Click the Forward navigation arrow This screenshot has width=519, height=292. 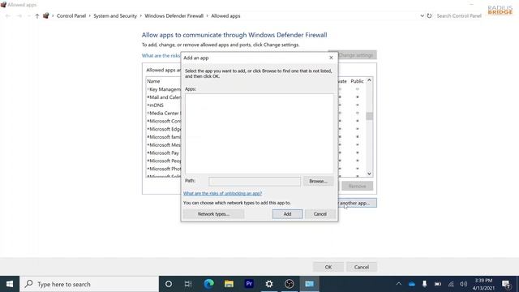point(19,16)
